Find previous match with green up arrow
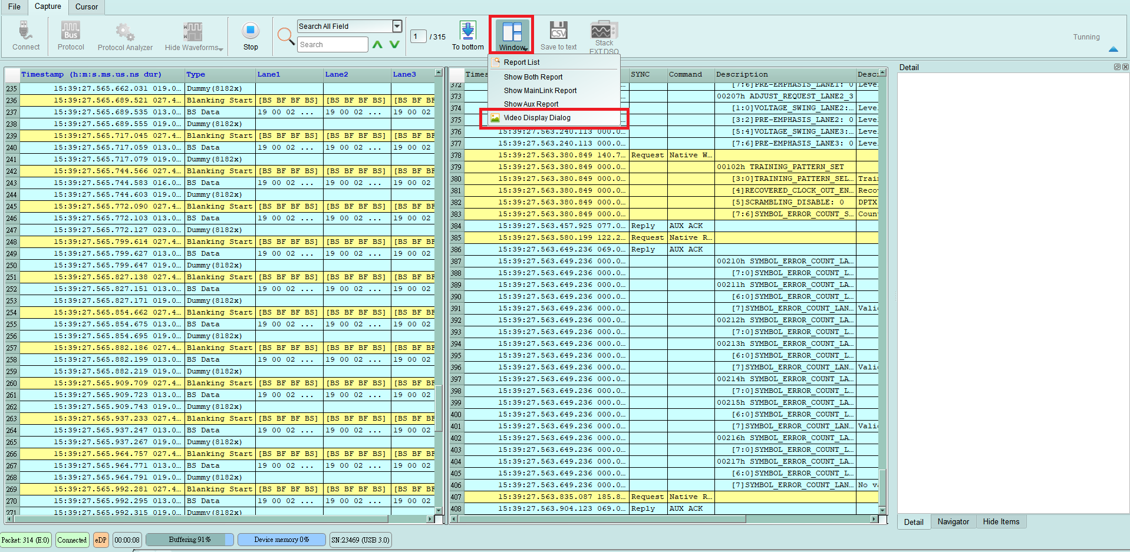Screen dimensions: 1130x552 tap(378, 44)
